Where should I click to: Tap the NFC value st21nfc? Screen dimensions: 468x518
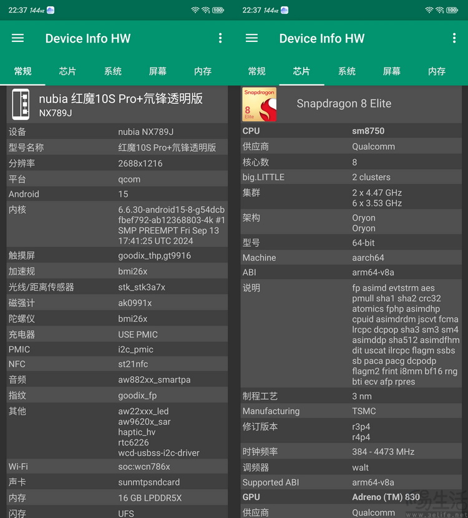[x=133, y=364]
